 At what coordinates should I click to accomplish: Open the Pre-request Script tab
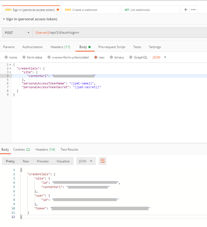[x=112, y=47]
